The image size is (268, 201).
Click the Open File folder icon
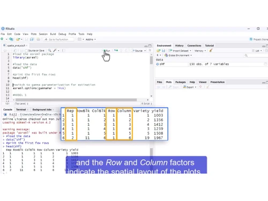coord(18,39)
